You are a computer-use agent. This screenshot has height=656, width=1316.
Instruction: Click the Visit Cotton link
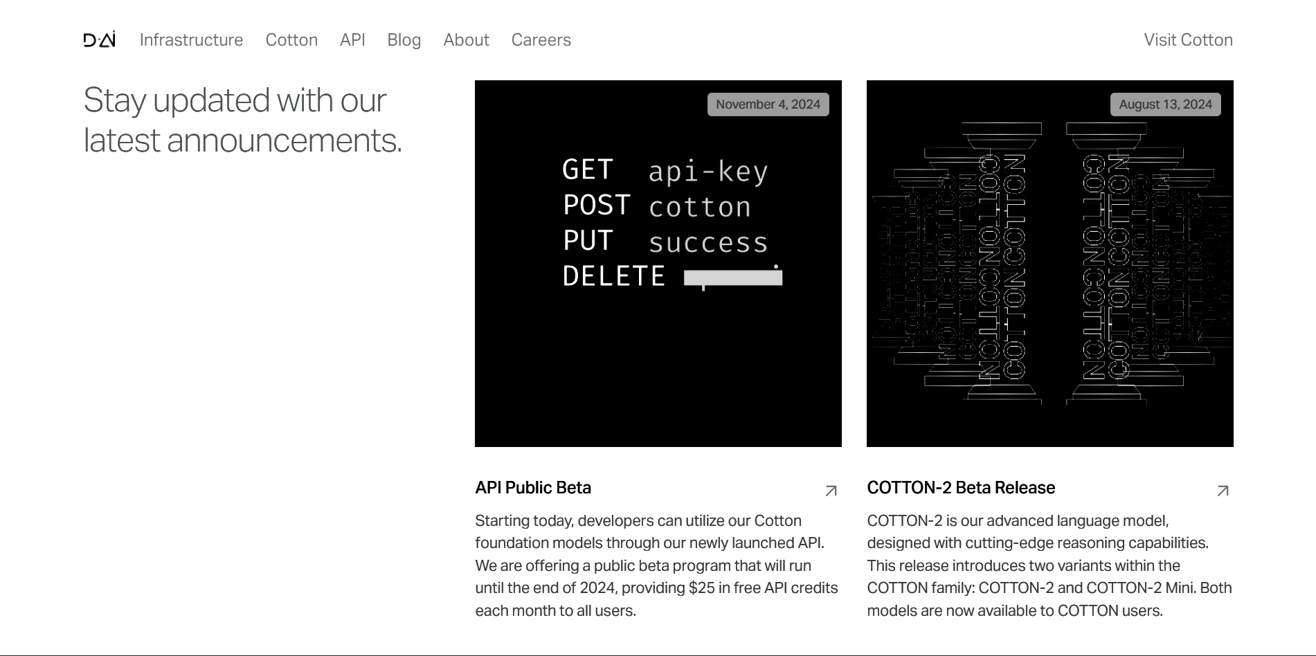[1188, 40]
